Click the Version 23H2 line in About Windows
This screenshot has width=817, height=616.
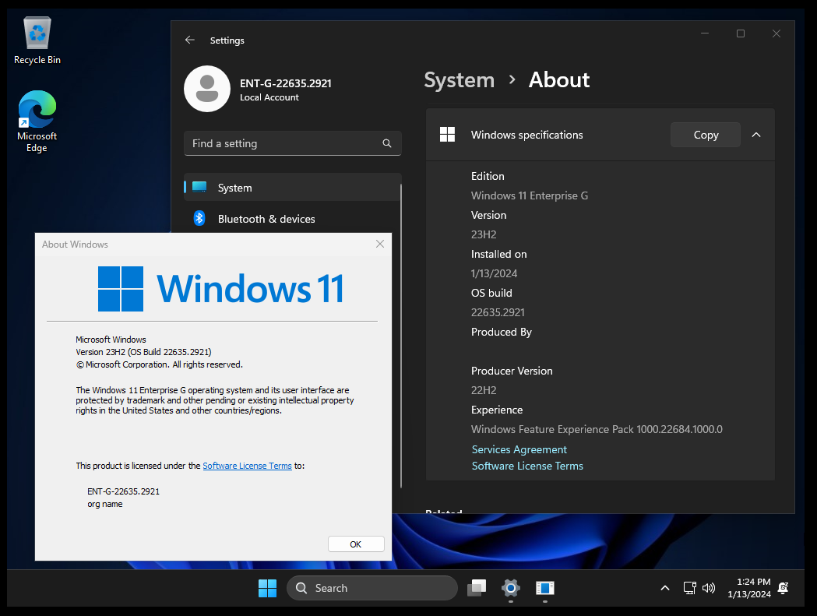pos(143,352)
